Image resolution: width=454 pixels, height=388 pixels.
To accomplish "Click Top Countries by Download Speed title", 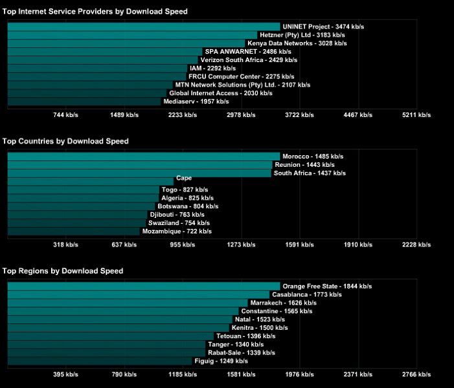I will click(65, 142).
